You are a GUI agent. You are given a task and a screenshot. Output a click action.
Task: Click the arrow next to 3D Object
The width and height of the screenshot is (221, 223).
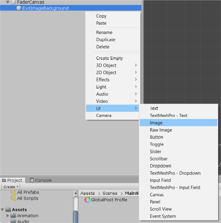tap(136, 65)
